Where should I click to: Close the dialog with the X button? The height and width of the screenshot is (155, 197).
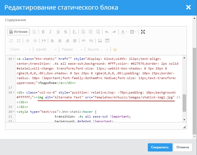(188, 7)
